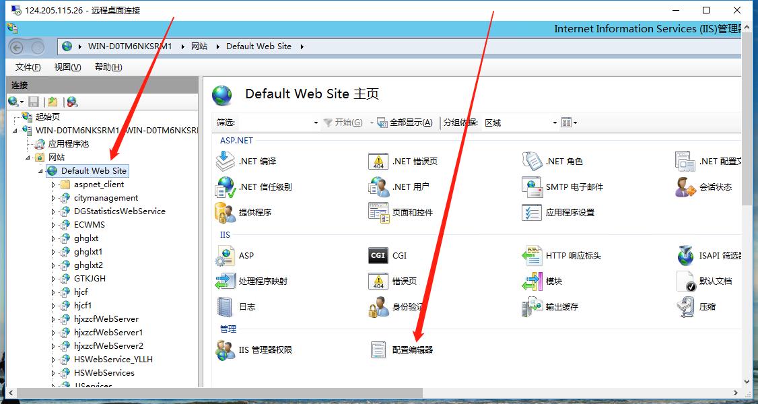Viewport: 758px width, 404px height.
Task: Click 网站 in the address breadcrumb
Action: pyautogui.click(x=199, y=46)
